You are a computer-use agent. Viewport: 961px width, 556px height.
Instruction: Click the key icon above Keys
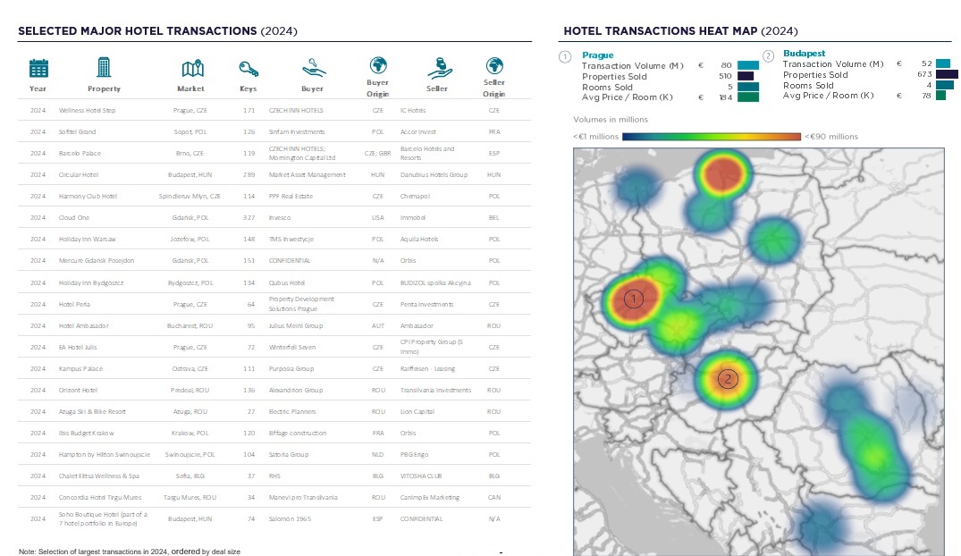click(x=249, y=69)
